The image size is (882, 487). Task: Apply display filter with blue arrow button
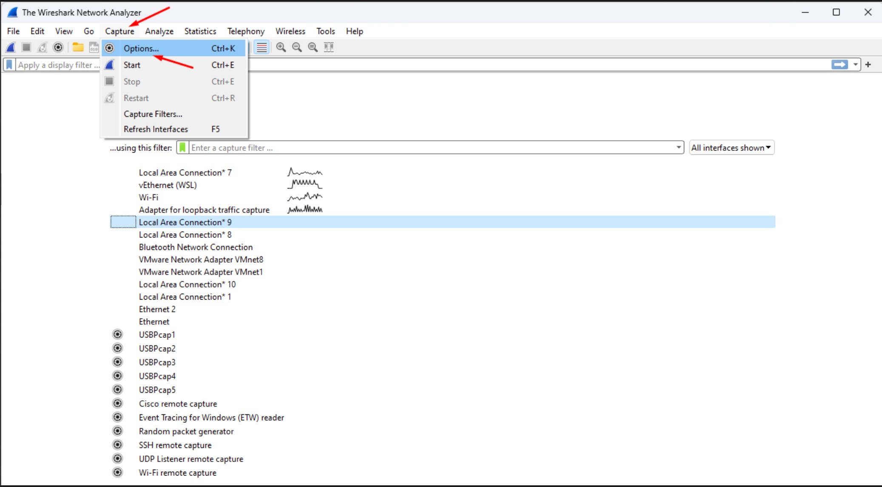pos(839,65)
